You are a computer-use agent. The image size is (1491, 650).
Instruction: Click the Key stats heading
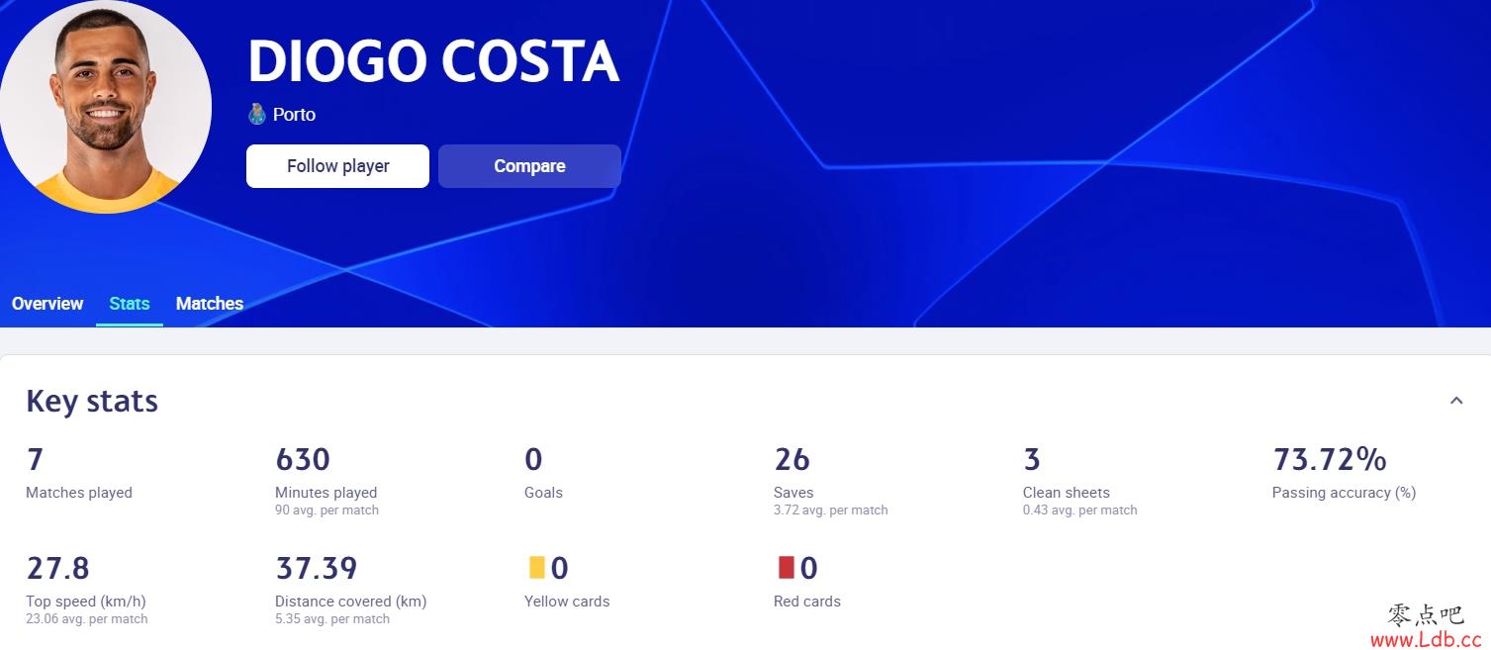click(x=92, y=401)
